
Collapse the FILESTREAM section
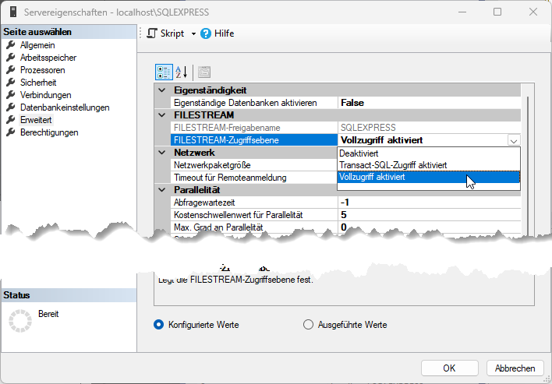[x=162, y=115]
